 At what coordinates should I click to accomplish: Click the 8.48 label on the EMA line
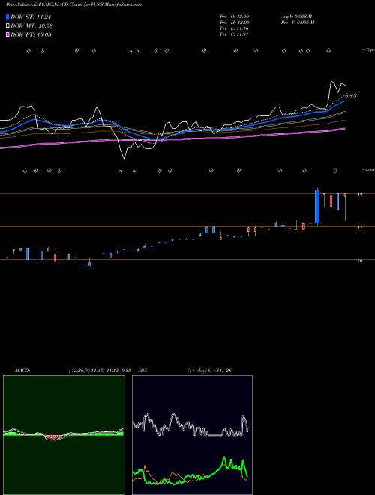point(351,95)
